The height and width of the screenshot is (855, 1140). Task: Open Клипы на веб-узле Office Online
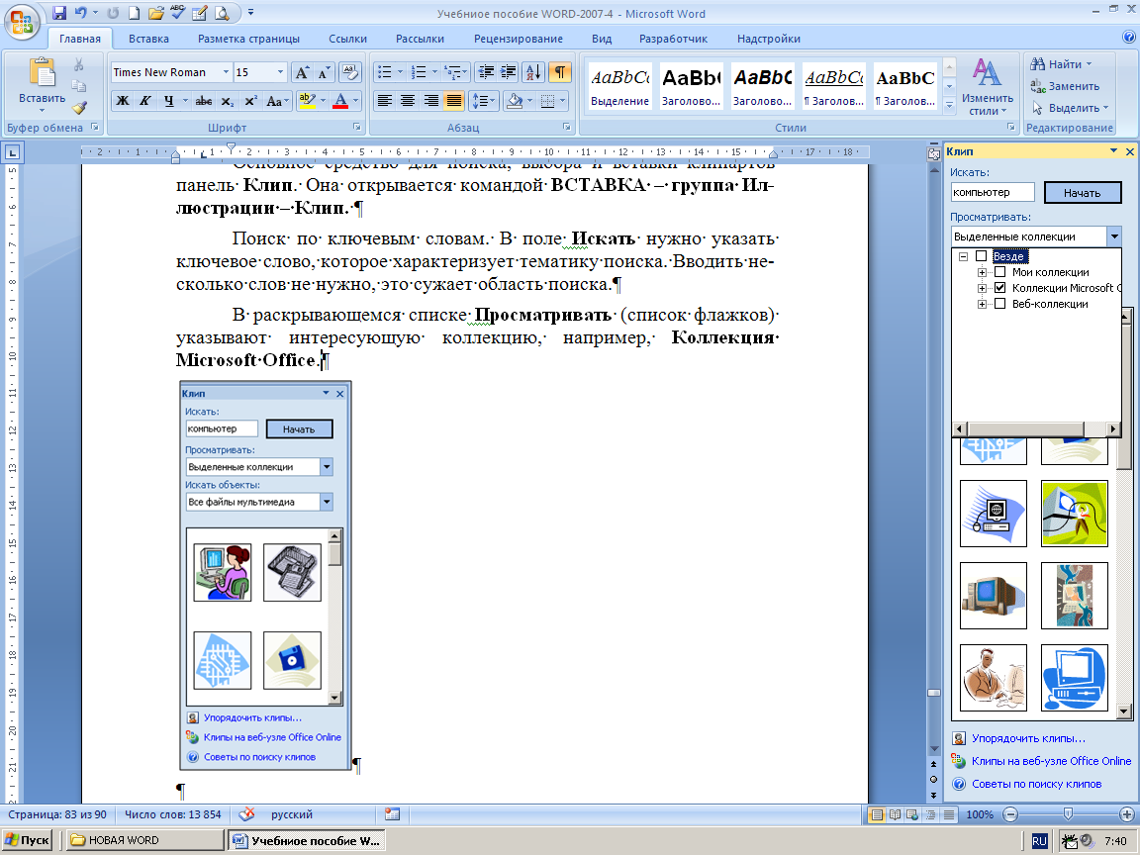tap(1051, 760)
